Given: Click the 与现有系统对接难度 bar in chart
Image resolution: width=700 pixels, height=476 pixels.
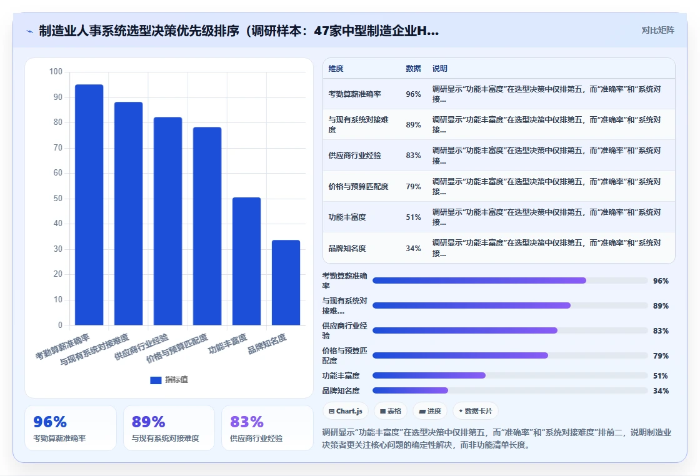Looking at the screenshot, I should [129, 214].
